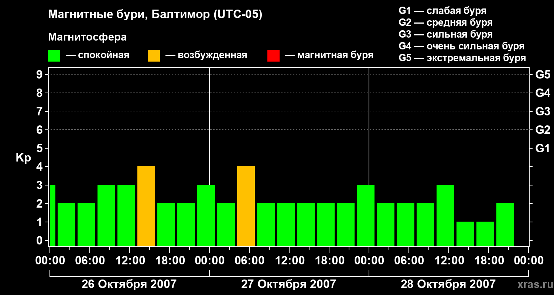Click the 'G3 — сильная буря' legend entry
This screenshot has height=295, width=554.
445,34
